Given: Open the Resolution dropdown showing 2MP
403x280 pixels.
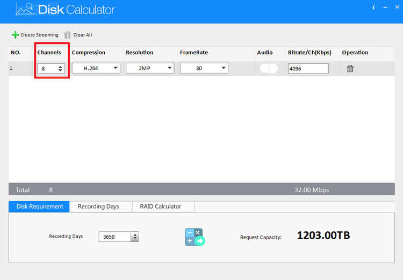Looking at the screenshot, I should click(x=150, y=68).
